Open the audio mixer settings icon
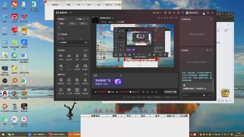The height and width of the screenshot is (137, 244). (138, 92)
